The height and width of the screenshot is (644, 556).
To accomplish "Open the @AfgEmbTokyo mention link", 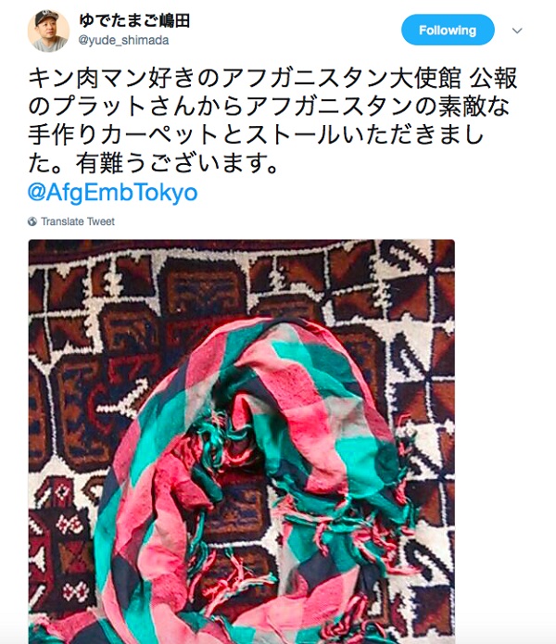I will pos(112,192).
